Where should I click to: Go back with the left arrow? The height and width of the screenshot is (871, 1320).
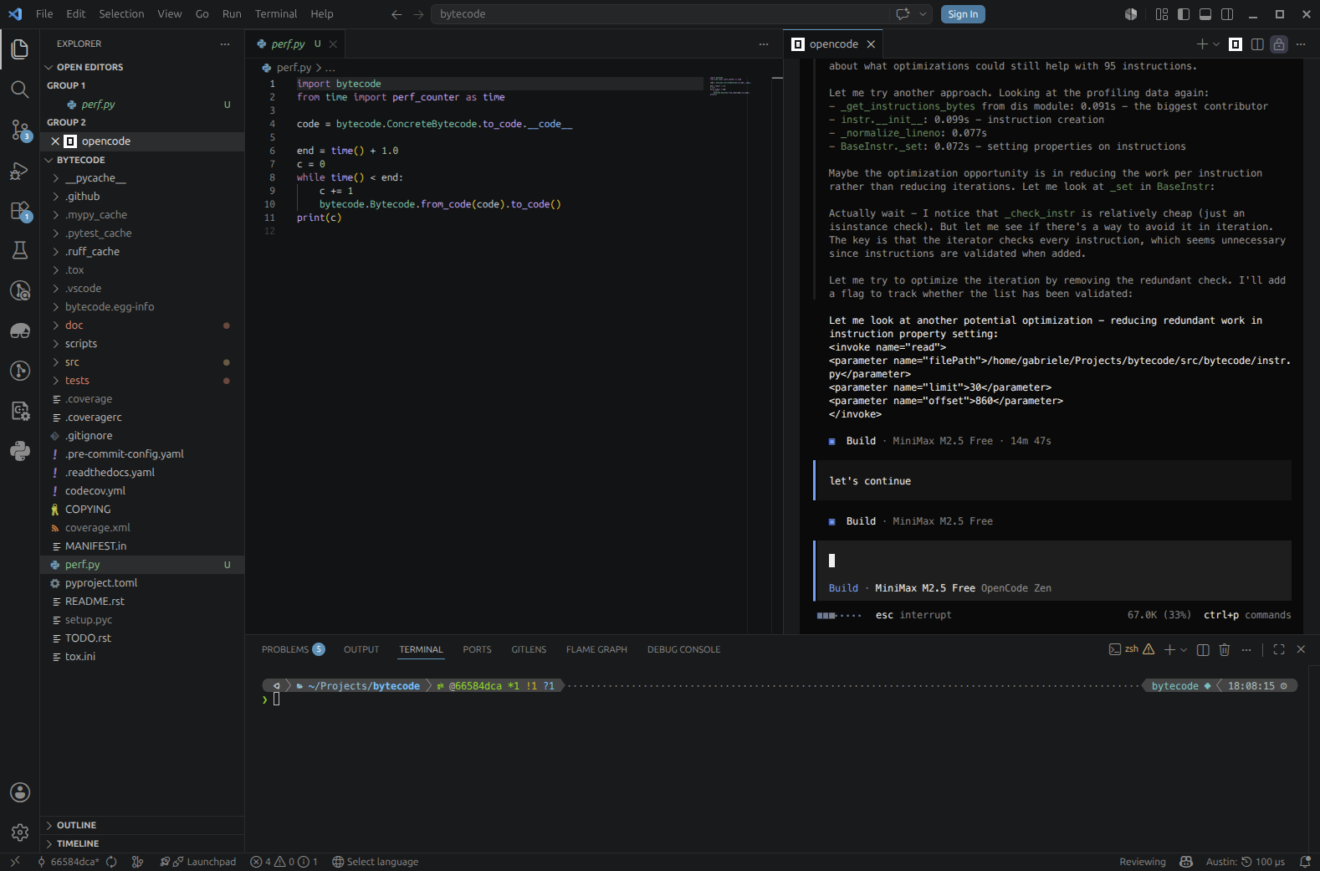pos(397,14)
